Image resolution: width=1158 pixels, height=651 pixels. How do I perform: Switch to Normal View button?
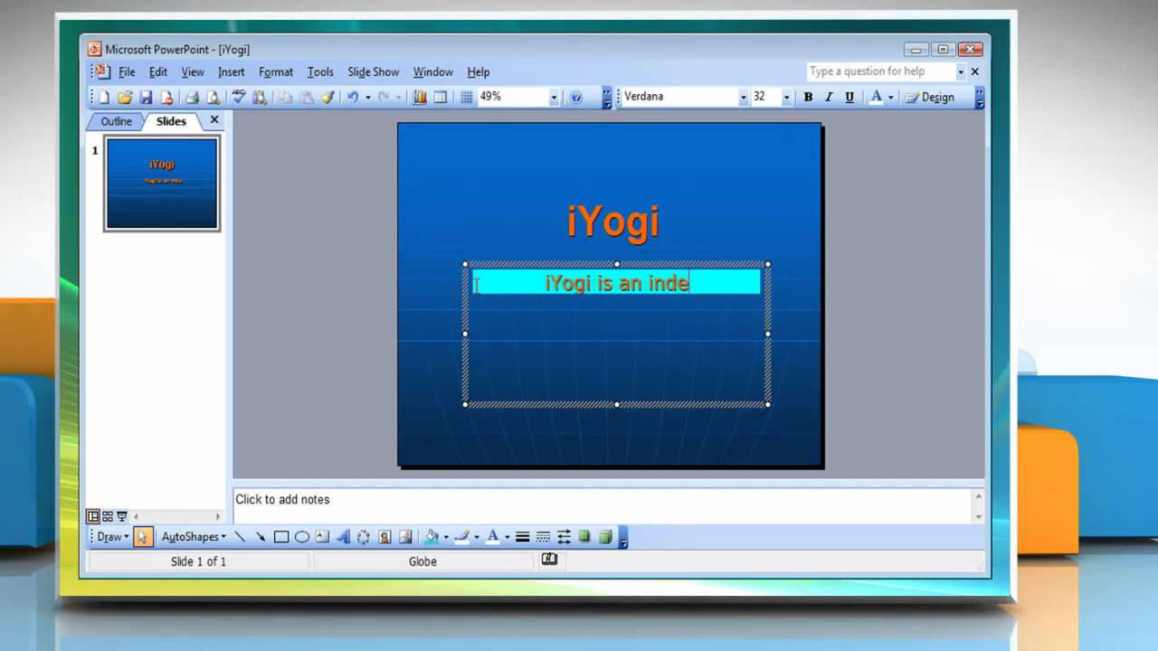93,516
